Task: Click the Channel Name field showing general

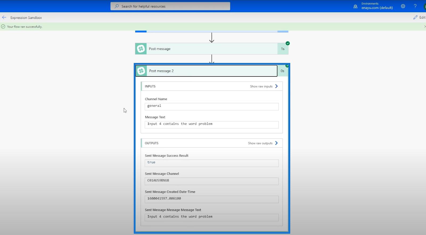Action: pos(212,106)
